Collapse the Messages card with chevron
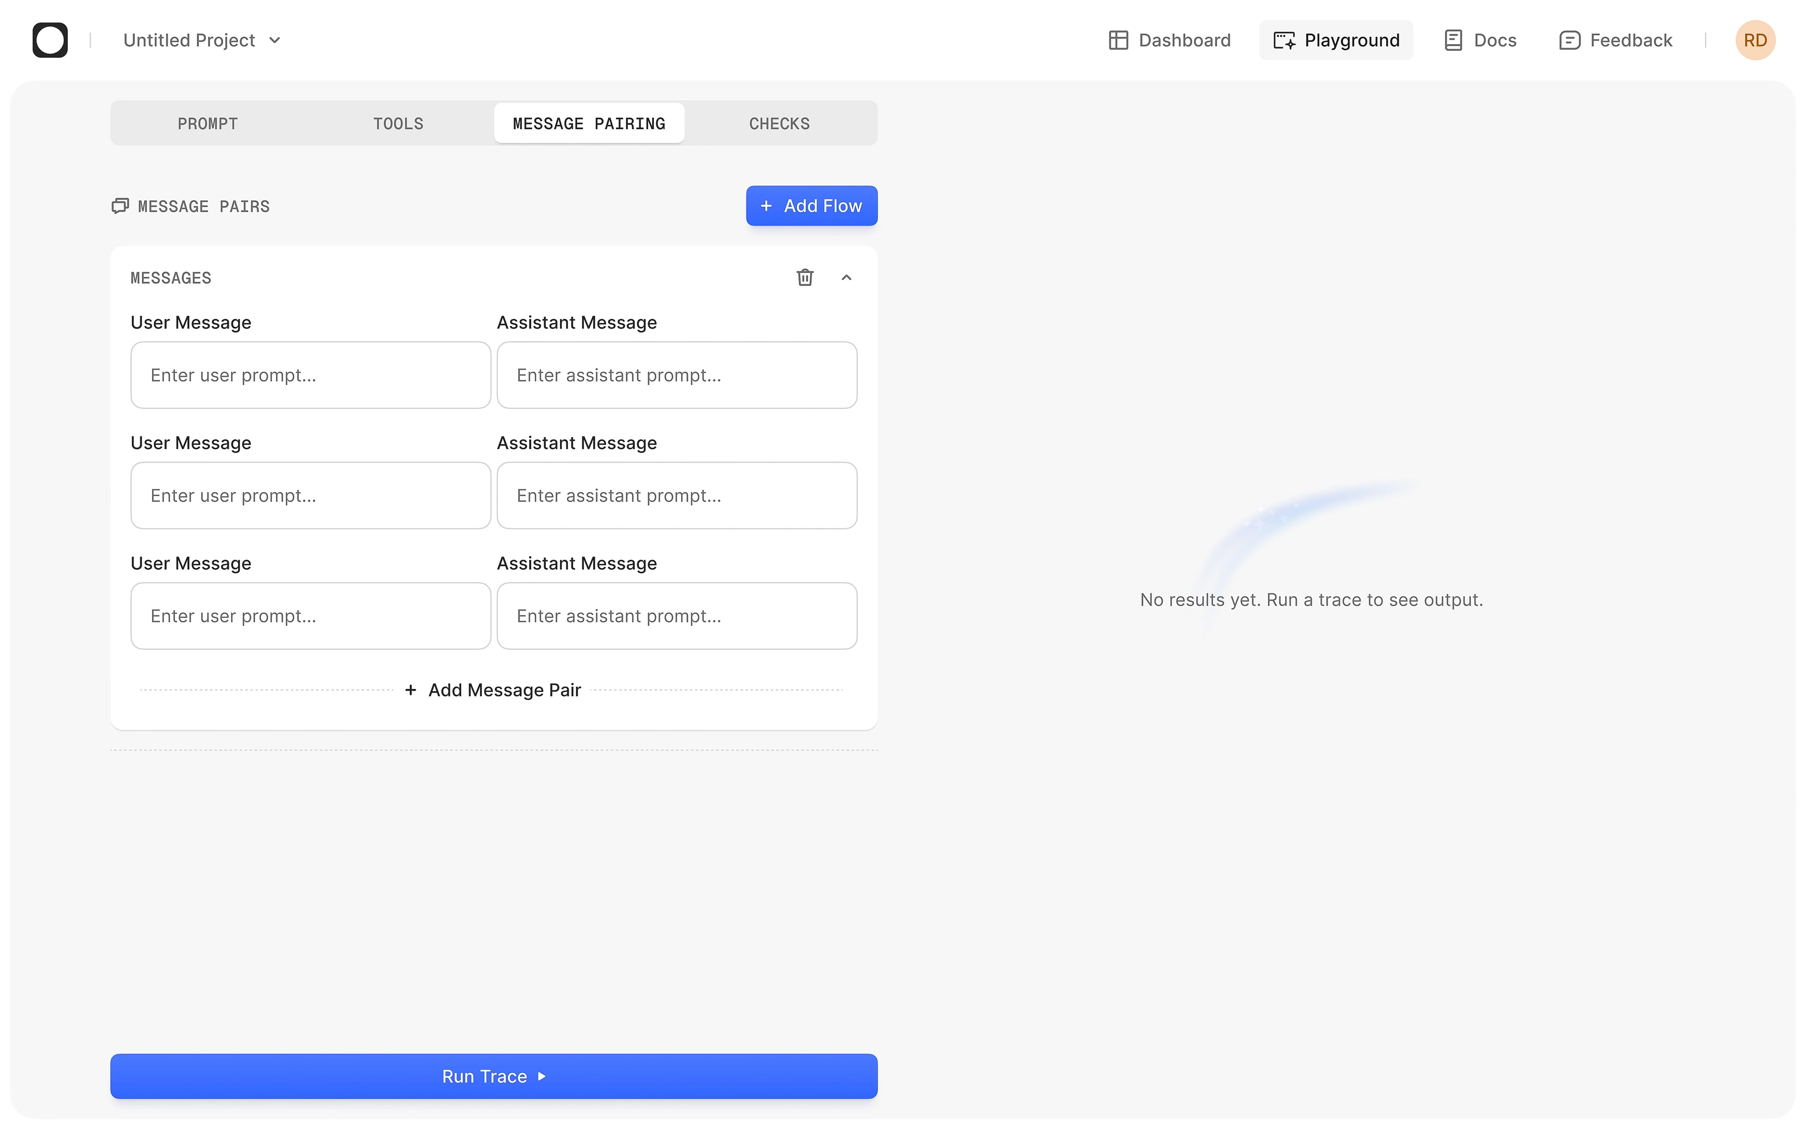Image resolution: width=1806 pixels, height=1129 pixels. (x=846, y=278)
